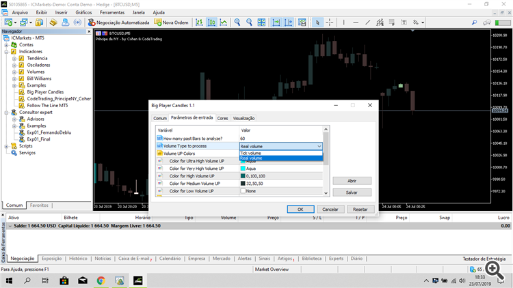
Task: Click 32,50,50 swatch for Medium Volume UP
Action: point(243,184)
